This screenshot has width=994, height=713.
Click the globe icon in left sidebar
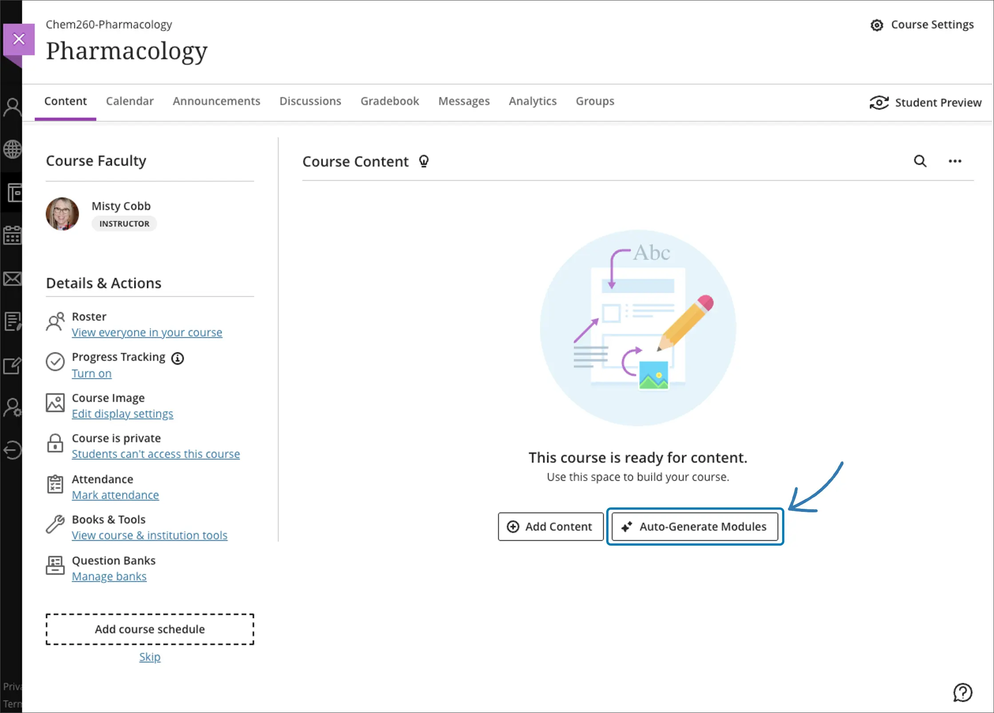(x=12, y=149)
